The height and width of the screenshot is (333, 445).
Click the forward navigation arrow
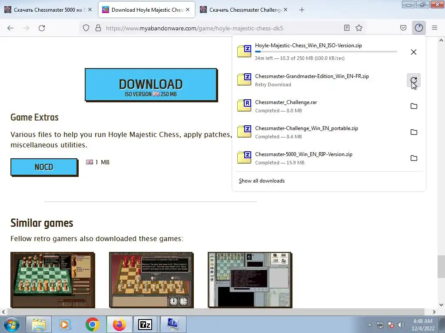(x=26, y=28)
